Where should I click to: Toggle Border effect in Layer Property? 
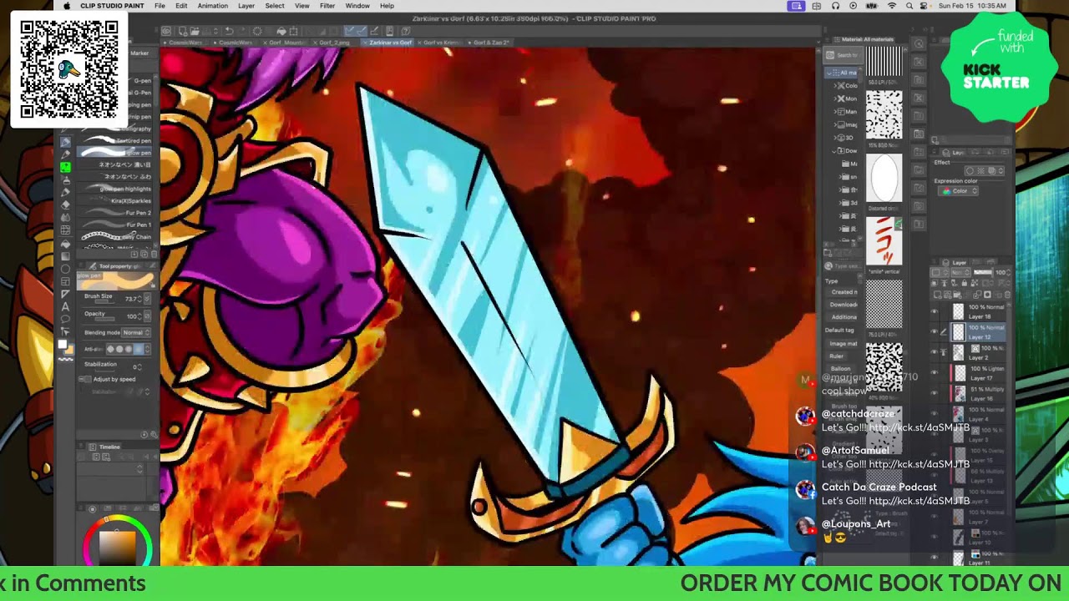coord(969,171)
